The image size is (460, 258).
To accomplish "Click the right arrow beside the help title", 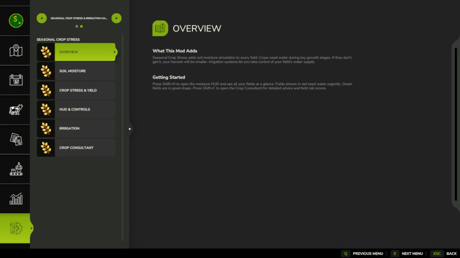I will click(116, 18).
